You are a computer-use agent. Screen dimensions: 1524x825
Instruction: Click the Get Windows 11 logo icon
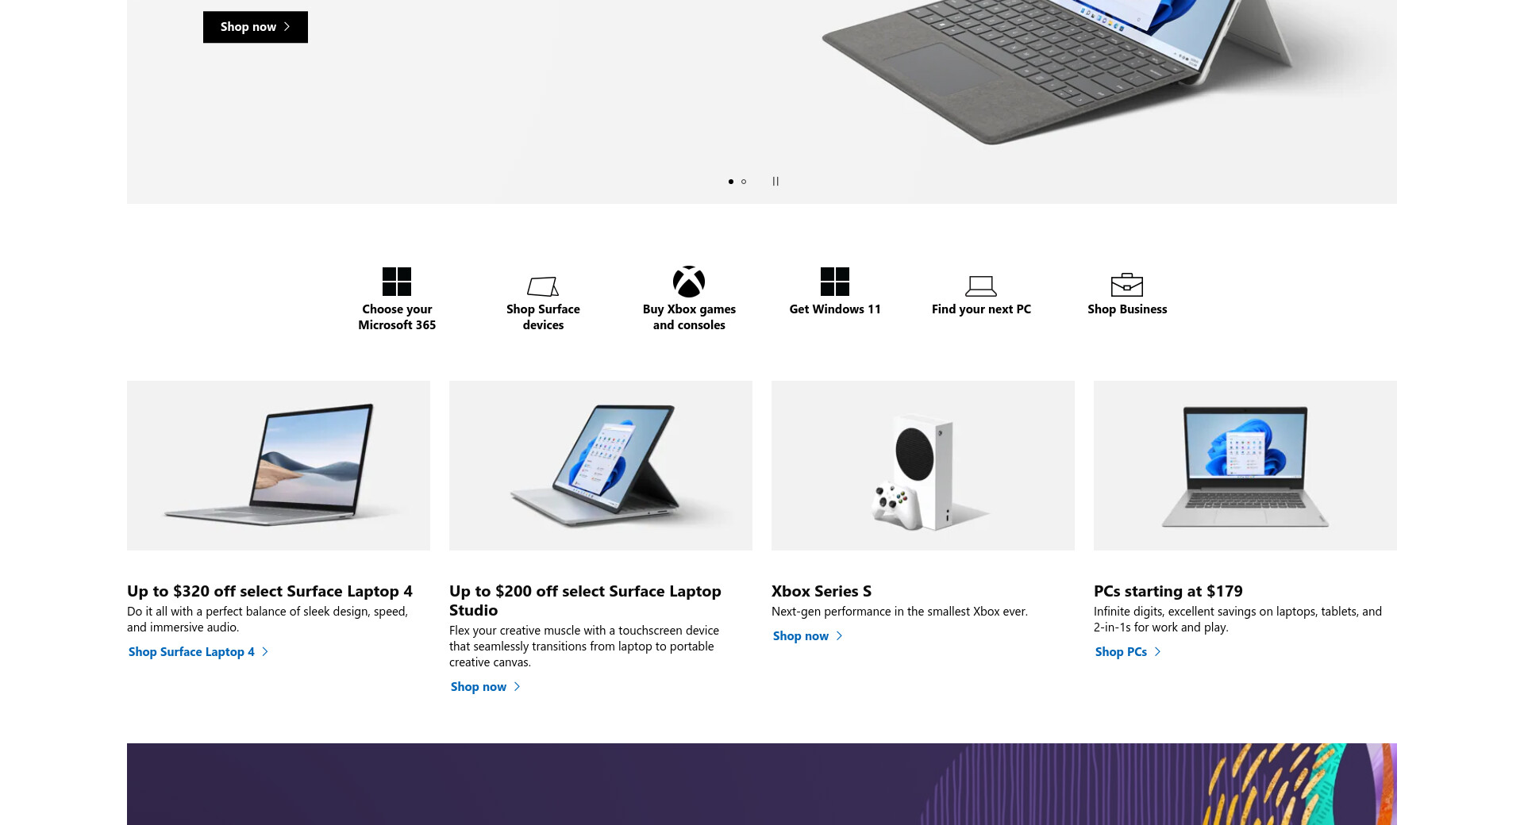(x=835, y=282)
